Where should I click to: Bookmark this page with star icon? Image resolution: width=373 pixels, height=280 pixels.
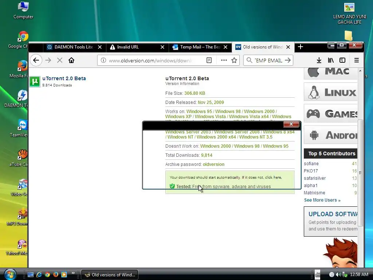[234, 60]
